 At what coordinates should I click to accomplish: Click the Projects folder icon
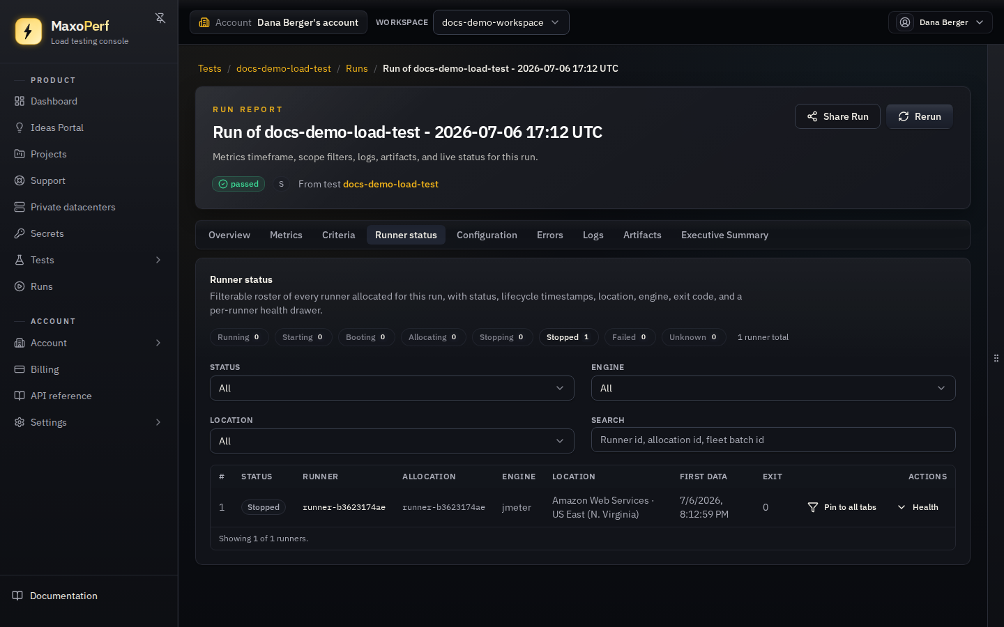(x=20, y=154)
